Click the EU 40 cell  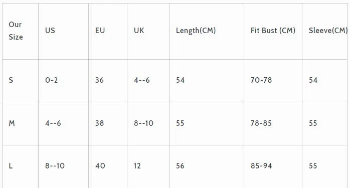(x=108, y=166)
